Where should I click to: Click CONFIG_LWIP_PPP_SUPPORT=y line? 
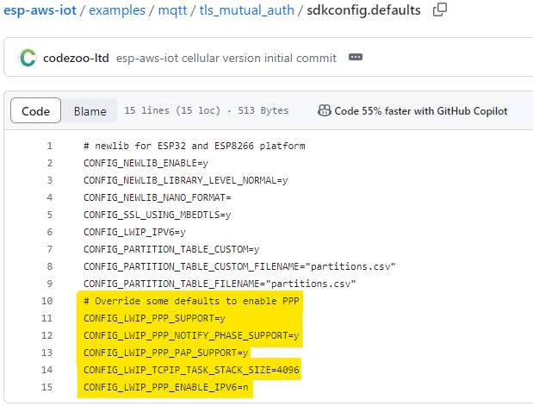click(154, 318)
